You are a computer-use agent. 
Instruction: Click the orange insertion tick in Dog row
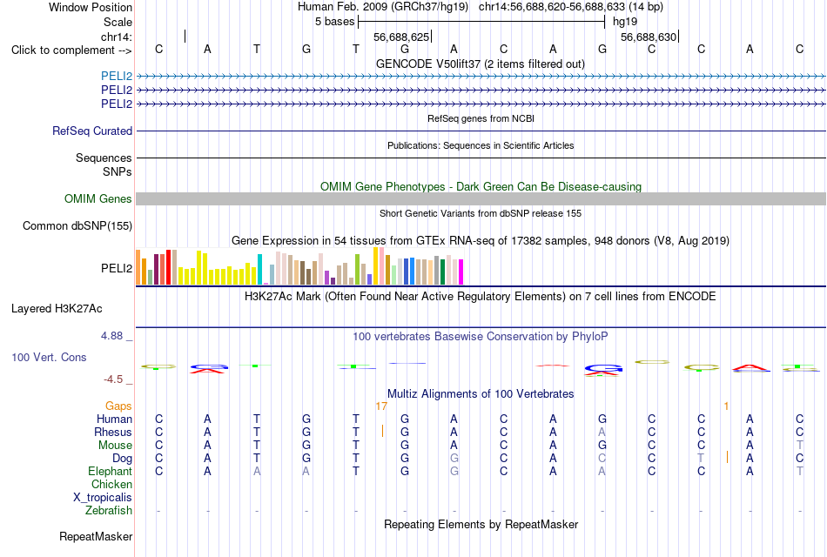click(x=727, y=457)
